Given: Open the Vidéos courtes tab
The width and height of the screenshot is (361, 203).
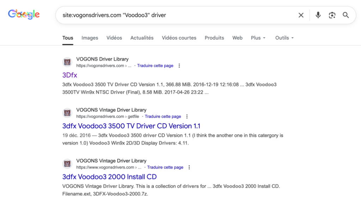Looking at the screenshot, I should 179,38.
